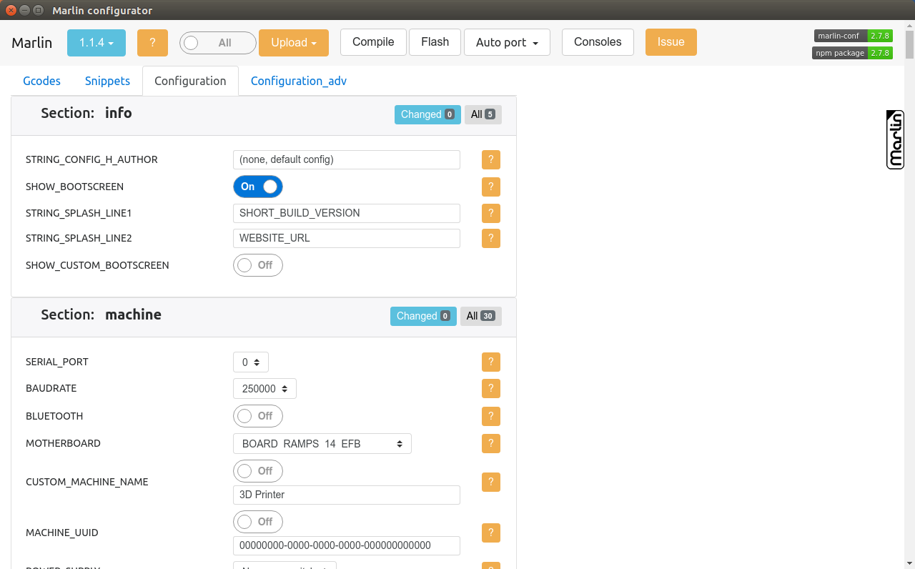This screenshot has height=569, width=915.
Task: Enable SHOW_CUSTOM_BOOTSCREEN
Action: pos(257,265)
